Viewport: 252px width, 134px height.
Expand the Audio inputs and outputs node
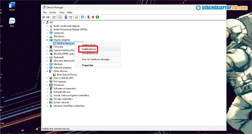(47, 26)
